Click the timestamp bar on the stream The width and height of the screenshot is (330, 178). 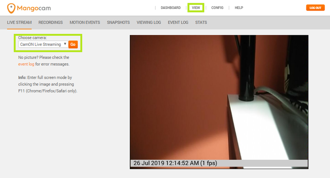[x=219, y=163]
